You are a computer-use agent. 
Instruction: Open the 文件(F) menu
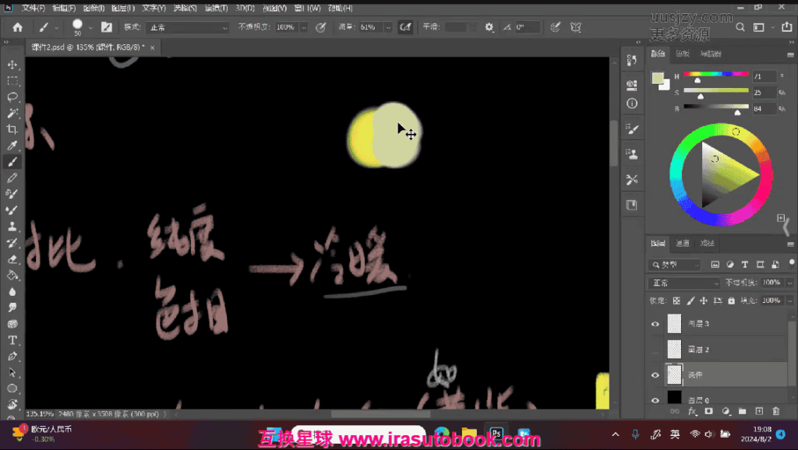[x=34, y=8]
